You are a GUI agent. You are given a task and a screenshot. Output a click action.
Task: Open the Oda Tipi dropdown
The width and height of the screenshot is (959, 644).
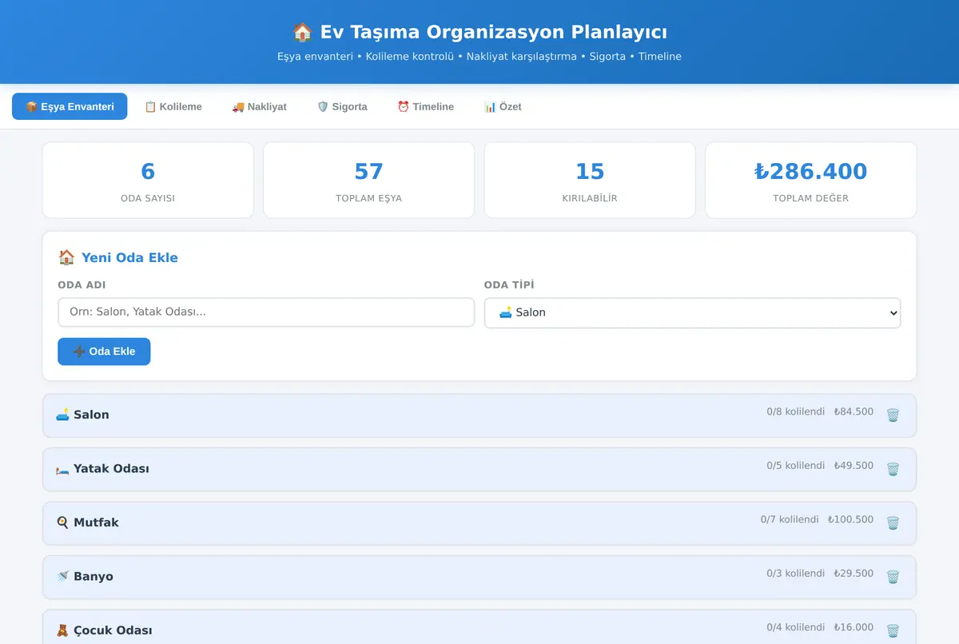coord(692,312)
